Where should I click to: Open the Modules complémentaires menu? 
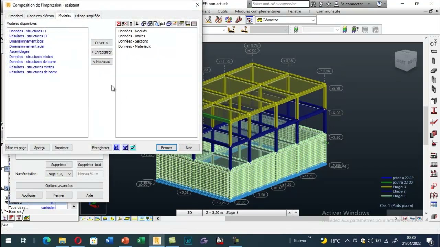click(258, 11)
